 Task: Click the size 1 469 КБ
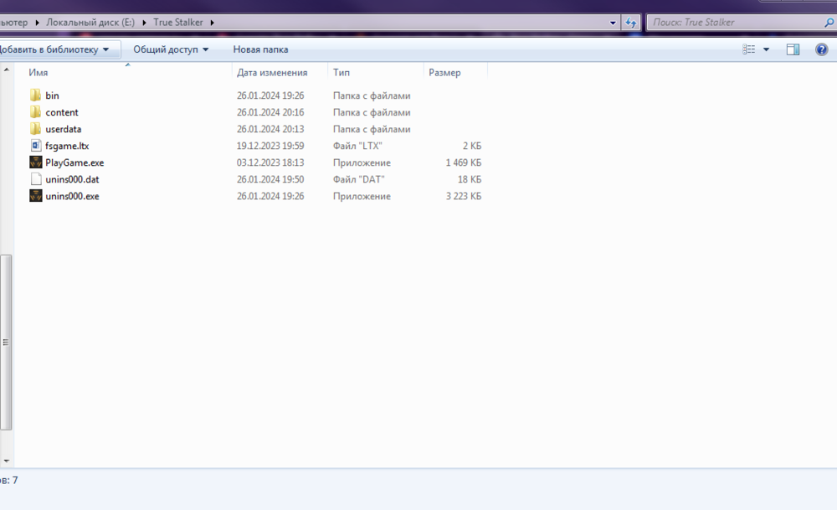click(x=464, y=162)
